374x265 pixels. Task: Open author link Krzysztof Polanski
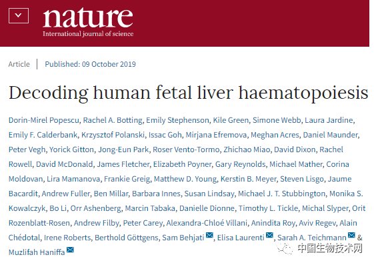click(x=113, y=135)
